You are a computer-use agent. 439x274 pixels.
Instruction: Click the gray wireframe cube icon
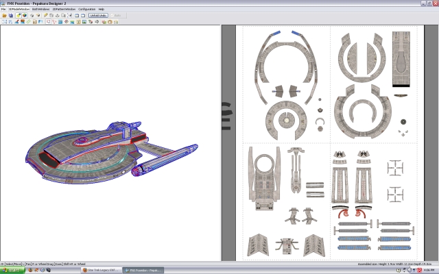(x=32, y=15)
